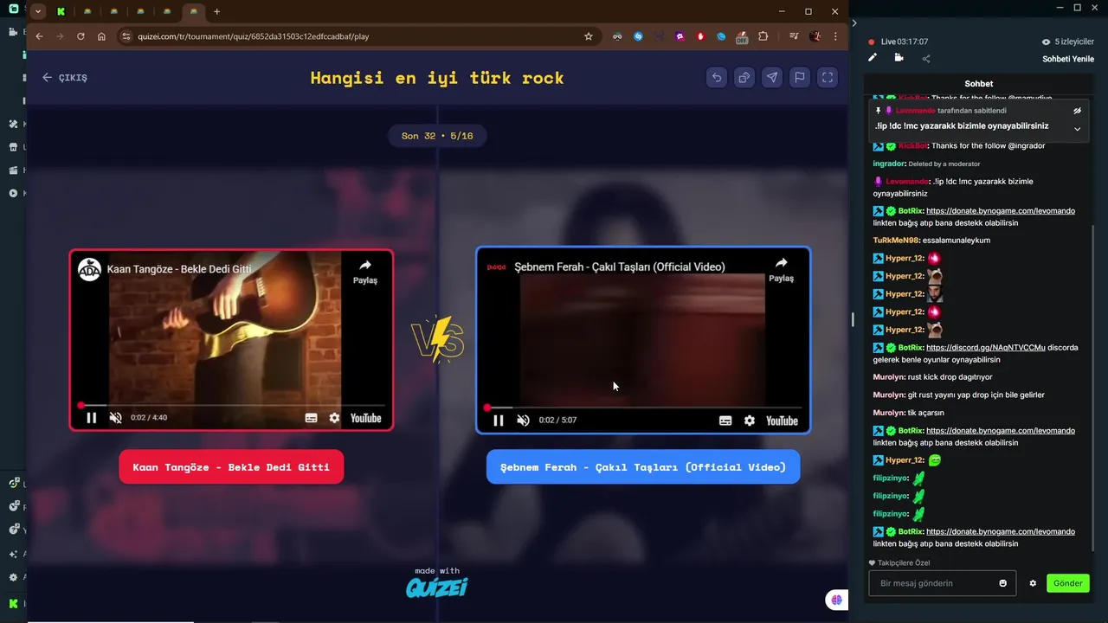
Task: Share the Şebnem Ferah video via Paylaş
Action: pyautogui.click(x=781, y=270)
